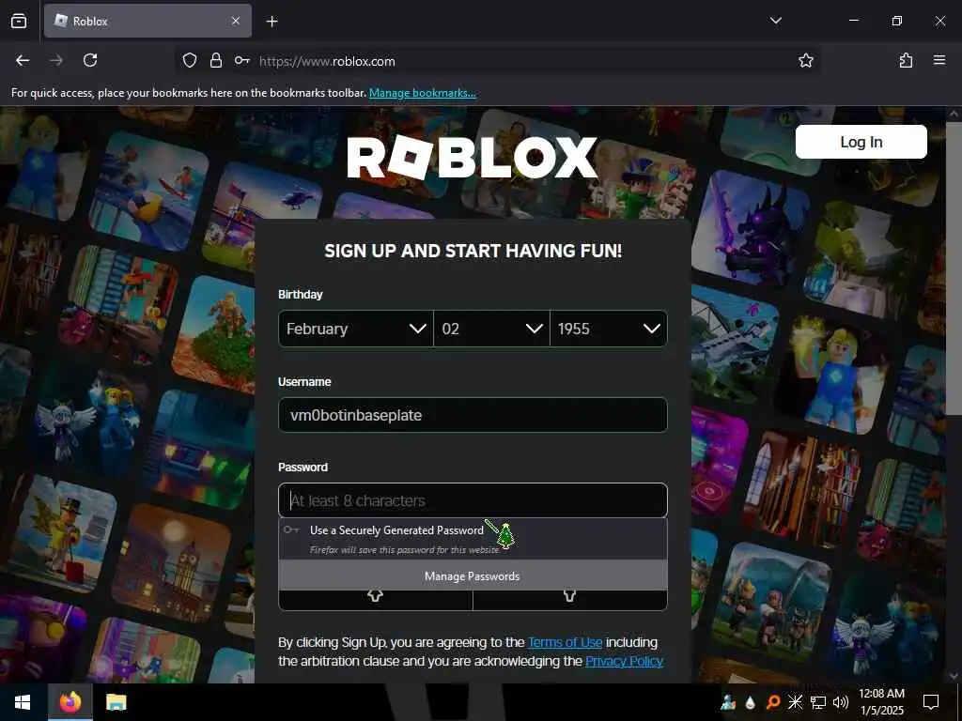Open Windows notification center

pos(931,702)
